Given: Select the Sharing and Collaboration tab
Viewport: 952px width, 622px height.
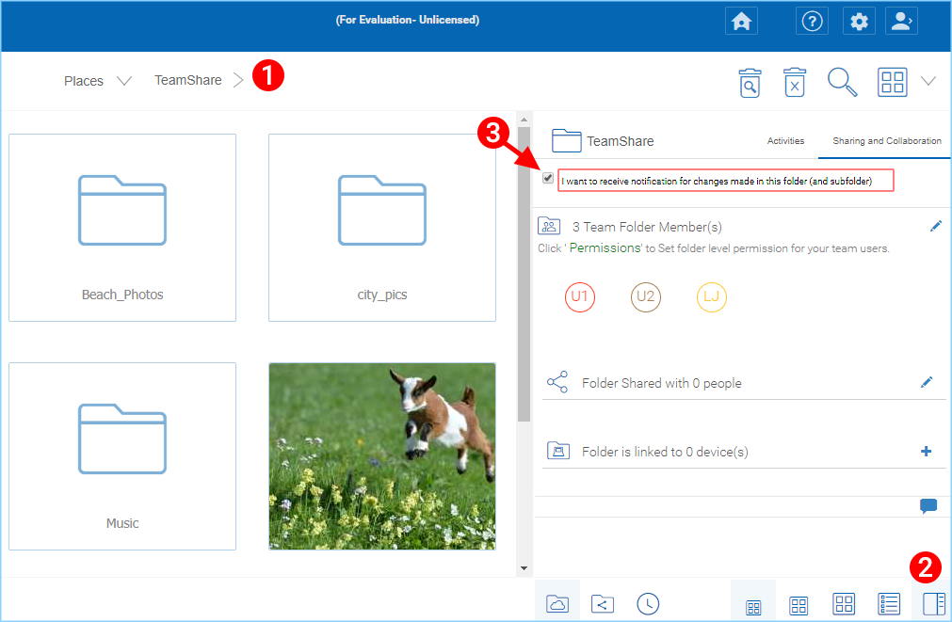Looking at the screenshot, I should 886,141.
